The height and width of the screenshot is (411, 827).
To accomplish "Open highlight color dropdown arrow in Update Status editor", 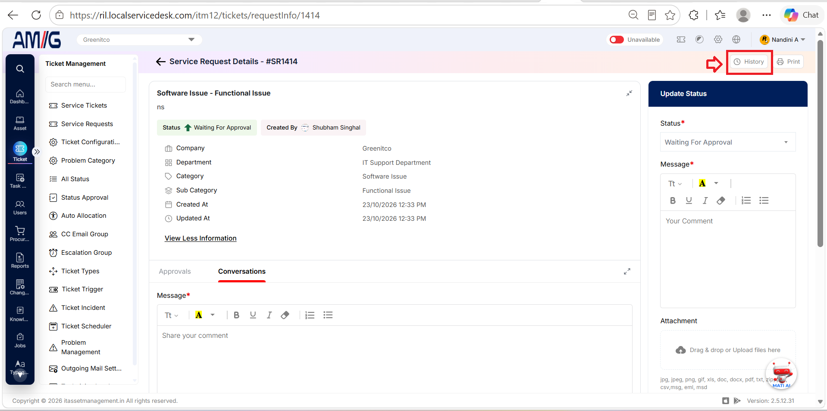I will [716, 183].
